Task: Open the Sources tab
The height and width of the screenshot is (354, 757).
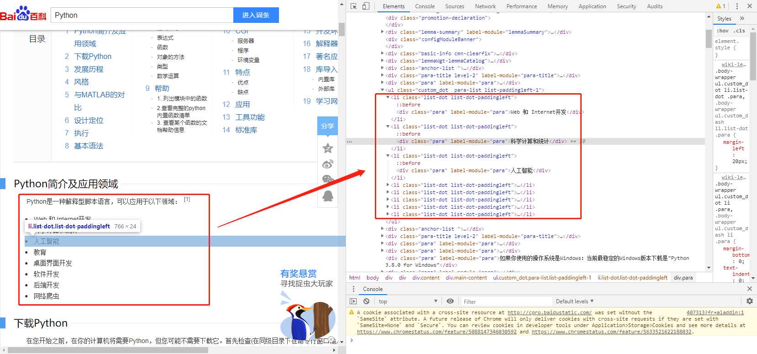Action: pos(455,6)
